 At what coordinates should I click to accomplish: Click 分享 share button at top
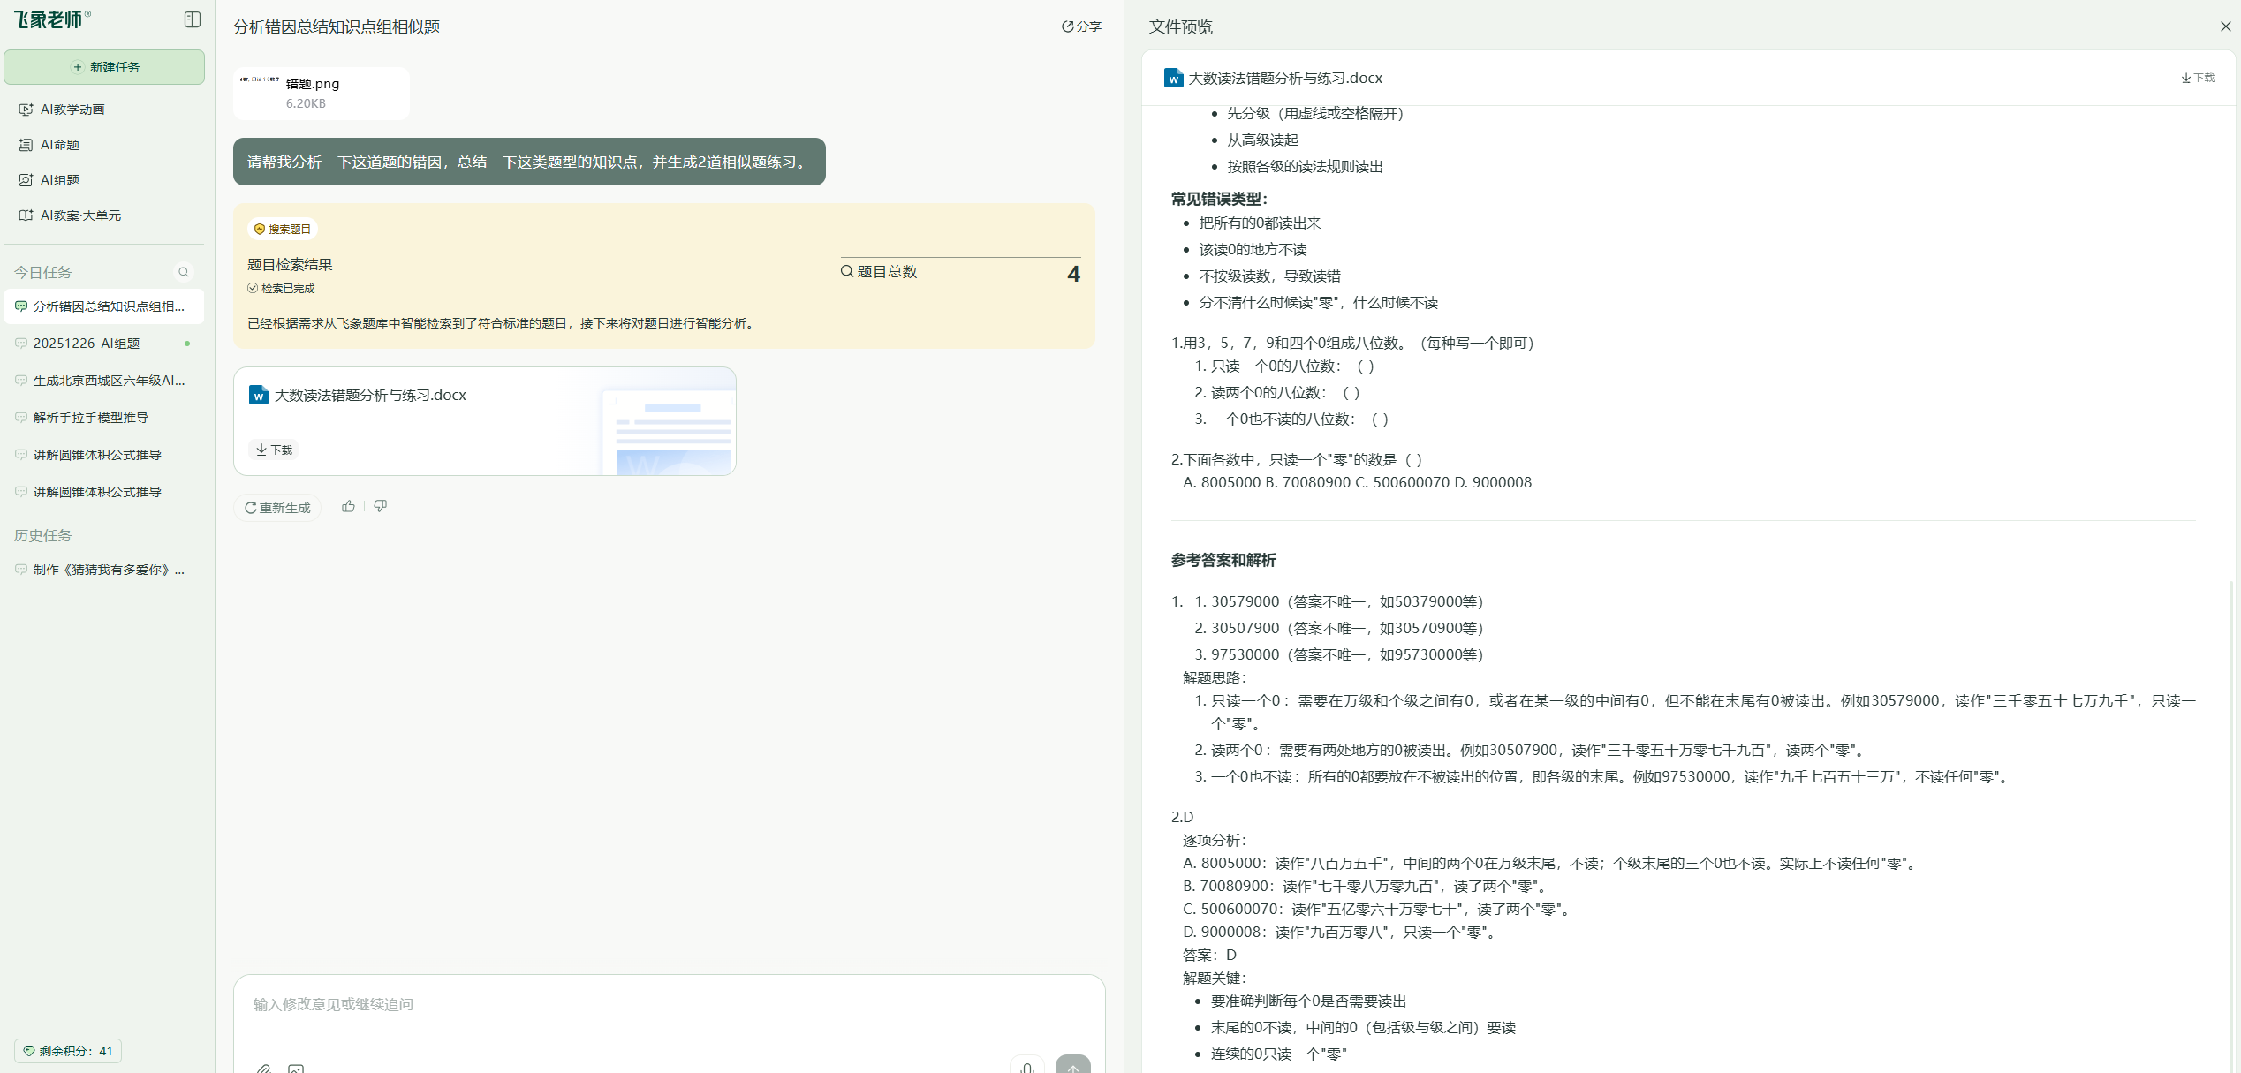tap(1081, 26)
